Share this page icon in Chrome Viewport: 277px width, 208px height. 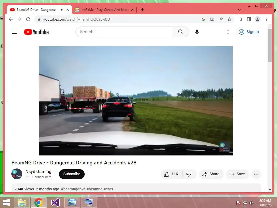tap(221, 19)
